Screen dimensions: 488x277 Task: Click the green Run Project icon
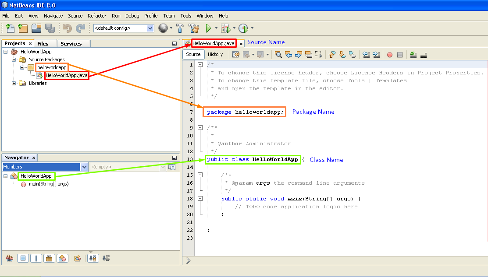[208, 28]
